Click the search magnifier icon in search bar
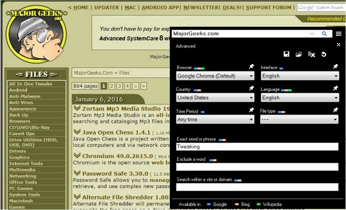This screenshot has width=346, height=210. click(324, 34)
